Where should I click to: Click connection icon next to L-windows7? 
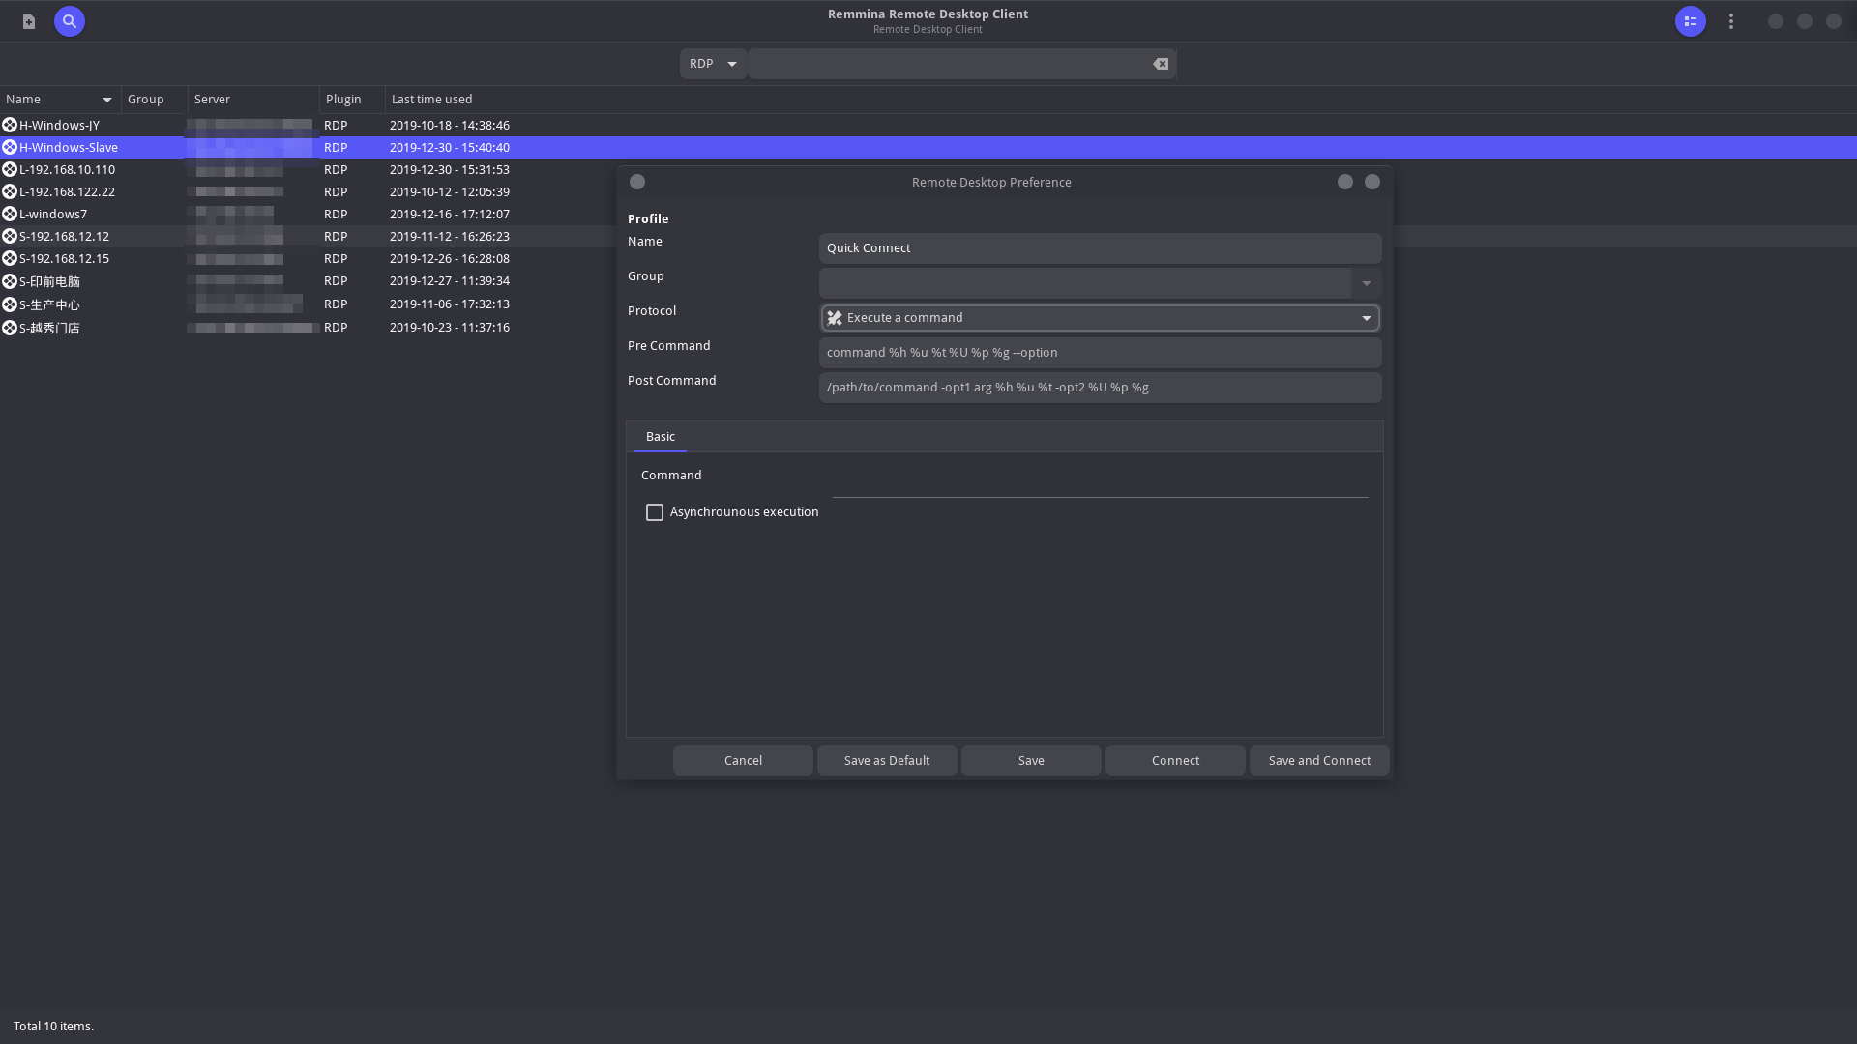pyautogui.click(x=10, y=214)
